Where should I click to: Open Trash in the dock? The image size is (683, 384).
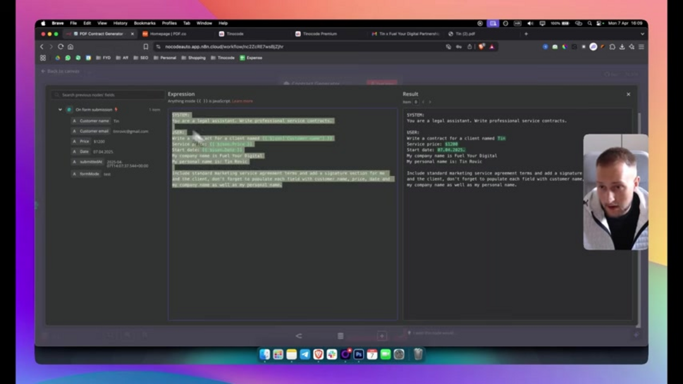418,354
